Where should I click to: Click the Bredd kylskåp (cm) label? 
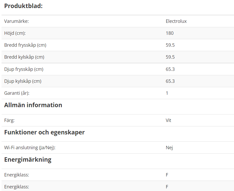pyautogui.click(x=24, y=57)
